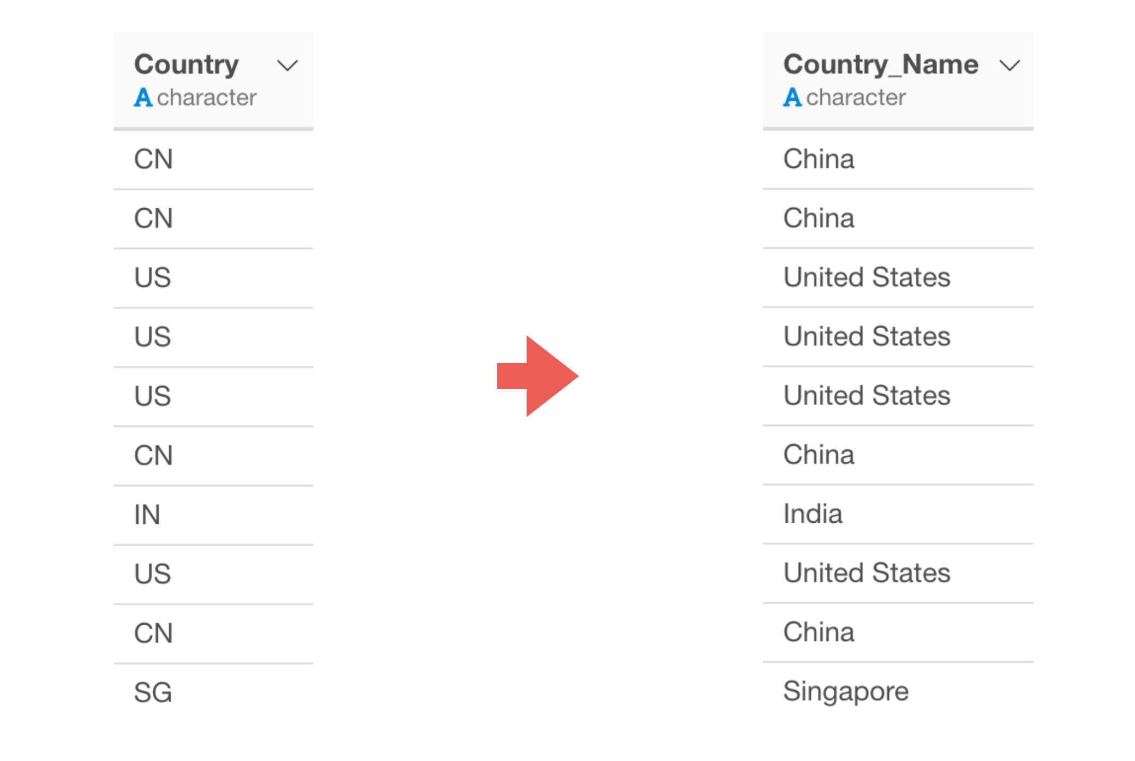Click the IN cell in Country column

pos(213,515)
